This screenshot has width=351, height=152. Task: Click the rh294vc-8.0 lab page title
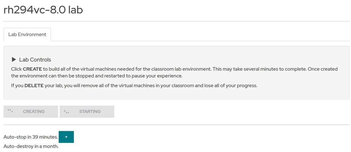pos(43,9)
